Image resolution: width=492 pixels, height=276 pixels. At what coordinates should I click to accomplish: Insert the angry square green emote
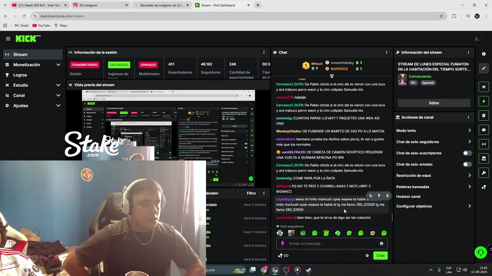[x=303, y=233]
